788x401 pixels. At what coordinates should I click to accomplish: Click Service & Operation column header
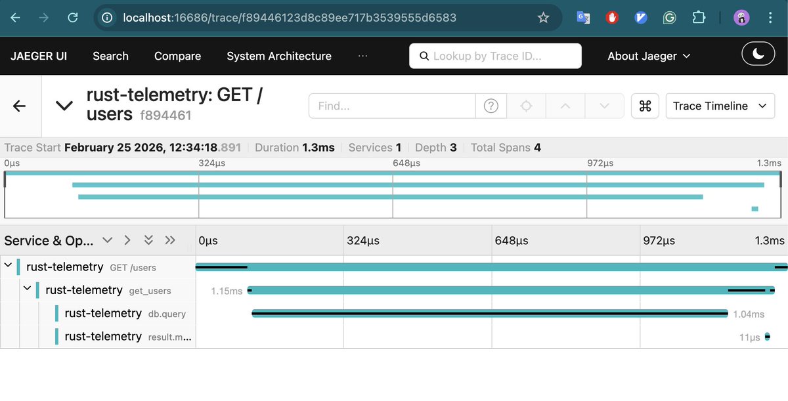pyautogui.click(x=49, y=241)
